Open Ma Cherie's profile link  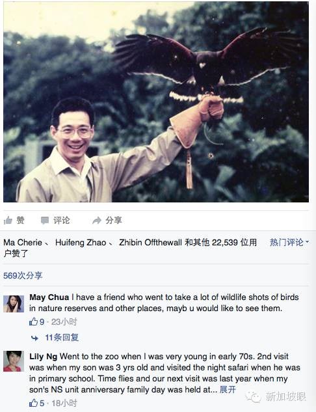point(23,242)
